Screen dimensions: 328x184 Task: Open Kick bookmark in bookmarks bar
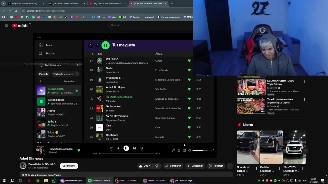point(122,17)
